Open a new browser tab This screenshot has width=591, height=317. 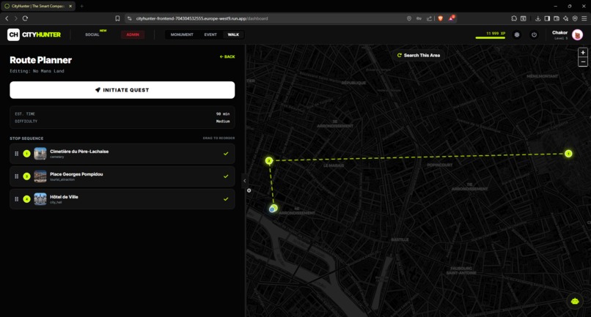pyautogui.click(x=82, y=6)
